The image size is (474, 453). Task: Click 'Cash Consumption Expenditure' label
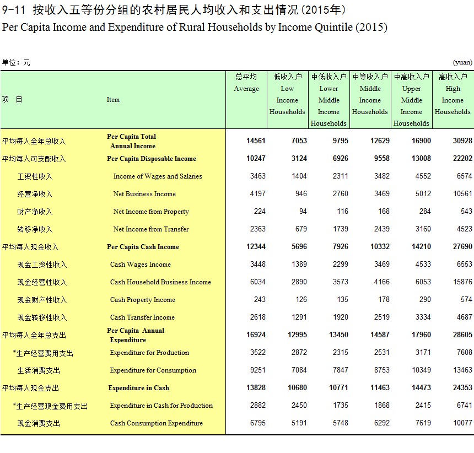[x=157, y=423]
